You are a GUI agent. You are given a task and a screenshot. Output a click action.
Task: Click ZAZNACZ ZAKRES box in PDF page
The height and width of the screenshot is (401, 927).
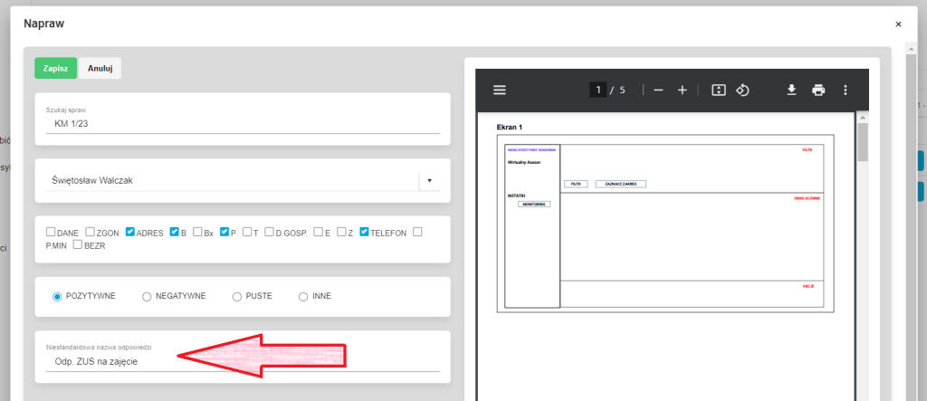[x=620, y=184]
